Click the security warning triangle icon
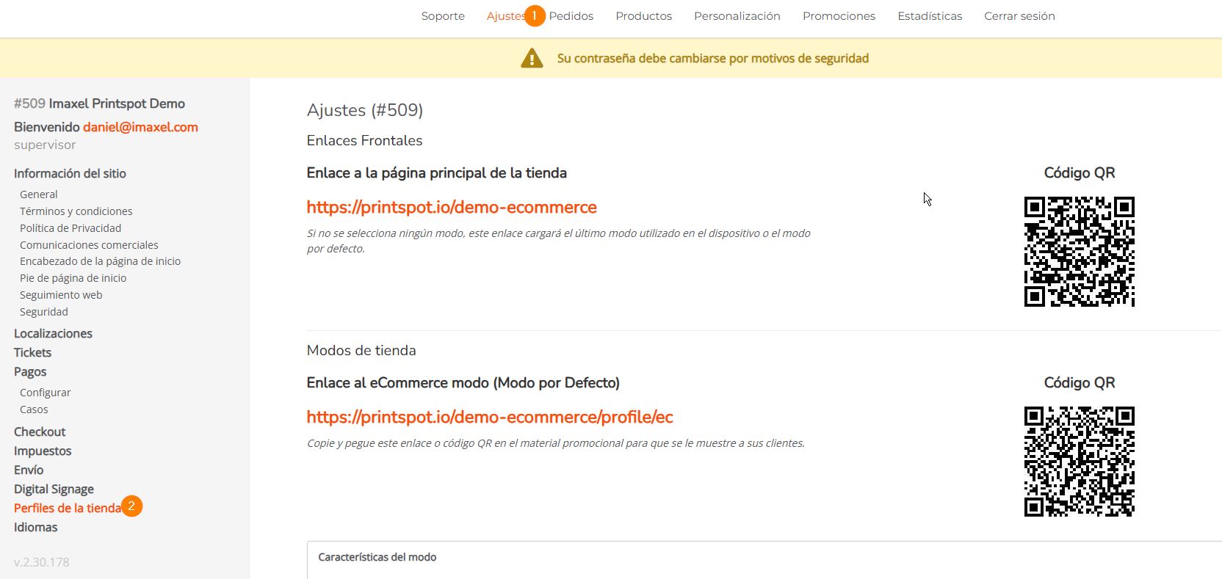The width and height of the screenshot is (1222, 579). [532, 58]
